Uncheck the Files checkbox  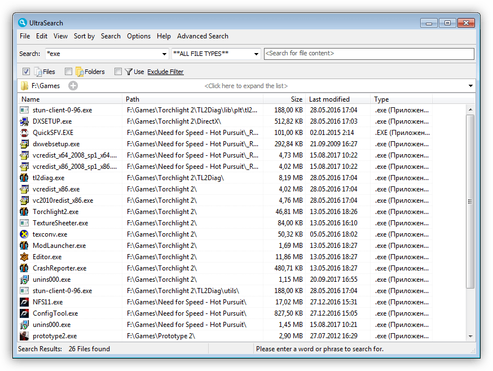[26, 72]
